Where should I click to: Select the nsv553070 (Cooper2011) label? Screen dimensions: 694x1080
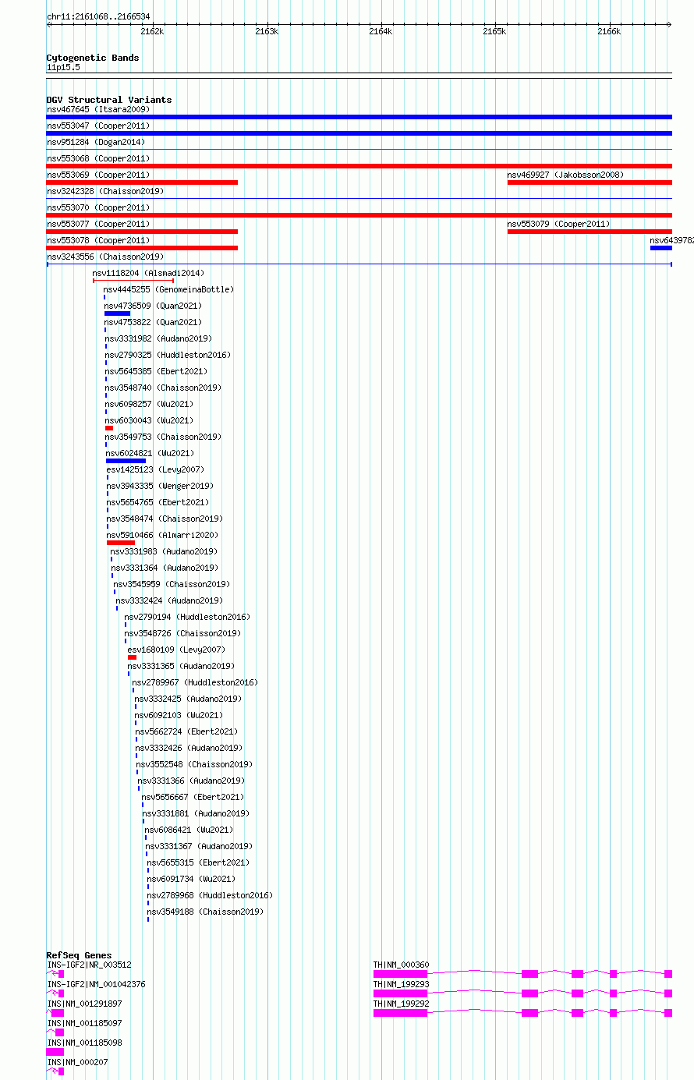pyautogui.click(x=98, y=207)
